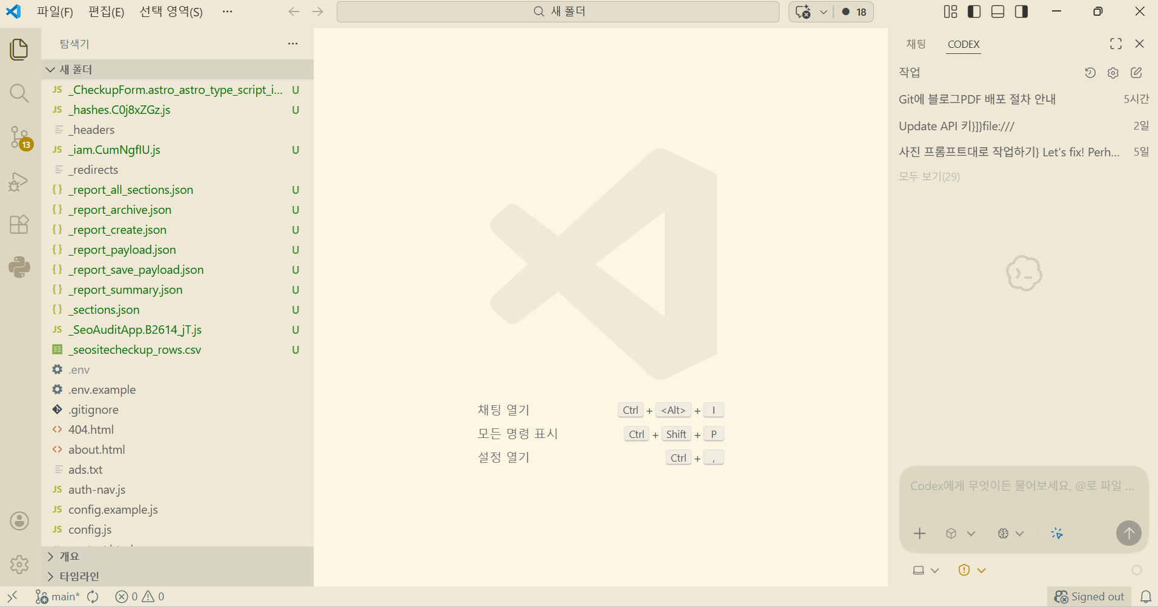Expand the 개요 section
Image resolution: width=1158 pixels, height=607 pixels.
click(177, 556)
